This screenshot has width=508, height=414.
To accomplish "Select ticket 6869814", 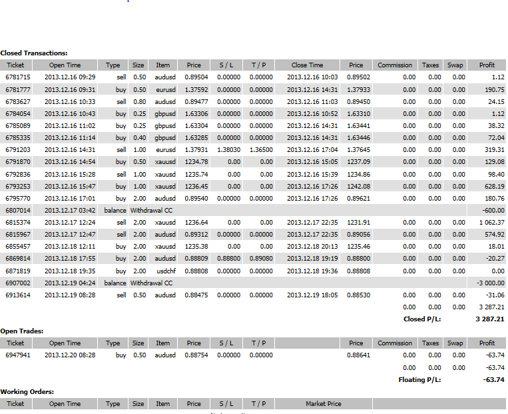I will (18, 258).
